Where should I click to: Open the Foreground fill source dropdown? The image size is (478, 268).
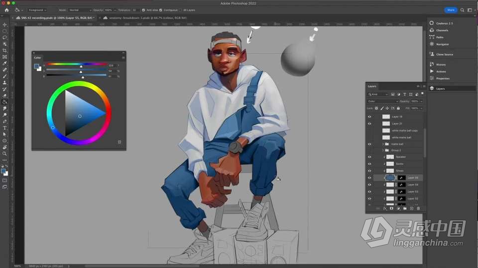pos(37,10)
